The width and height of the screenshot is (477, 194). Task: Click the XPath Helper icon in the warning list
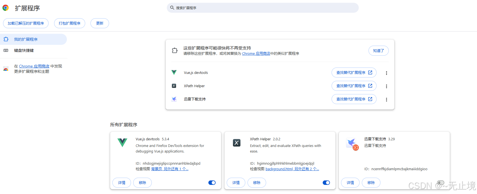coord(174,86)
